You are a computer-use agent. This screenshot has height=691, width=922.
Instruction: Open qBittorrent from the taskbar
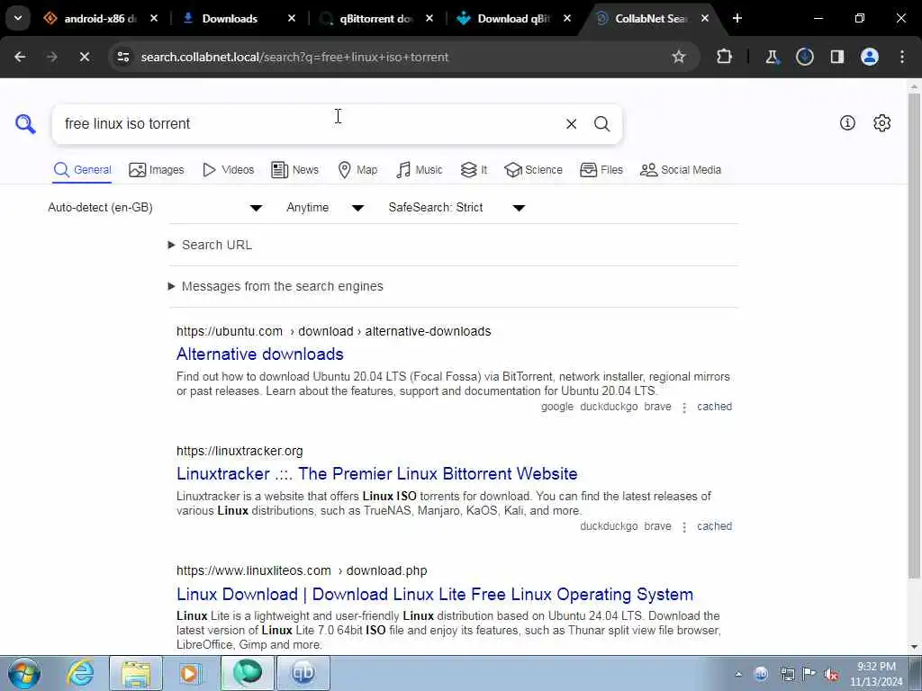point(303,673)
